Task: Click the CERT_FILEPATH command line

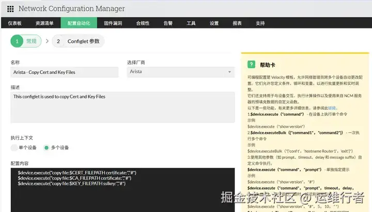Action: click(77, 173)
